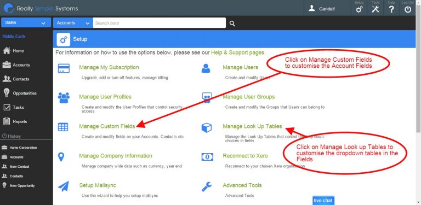Viewport: 421px width, 205px height.
Task: Click the Opportunities lightbulb icon
Action: pos(7,92)
